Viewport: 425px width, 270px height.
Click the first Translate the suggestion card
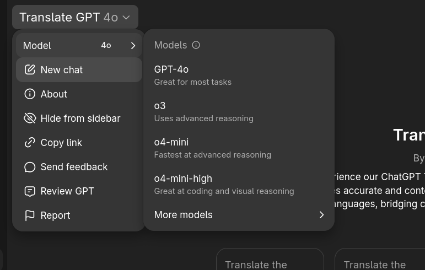point(270,259)
